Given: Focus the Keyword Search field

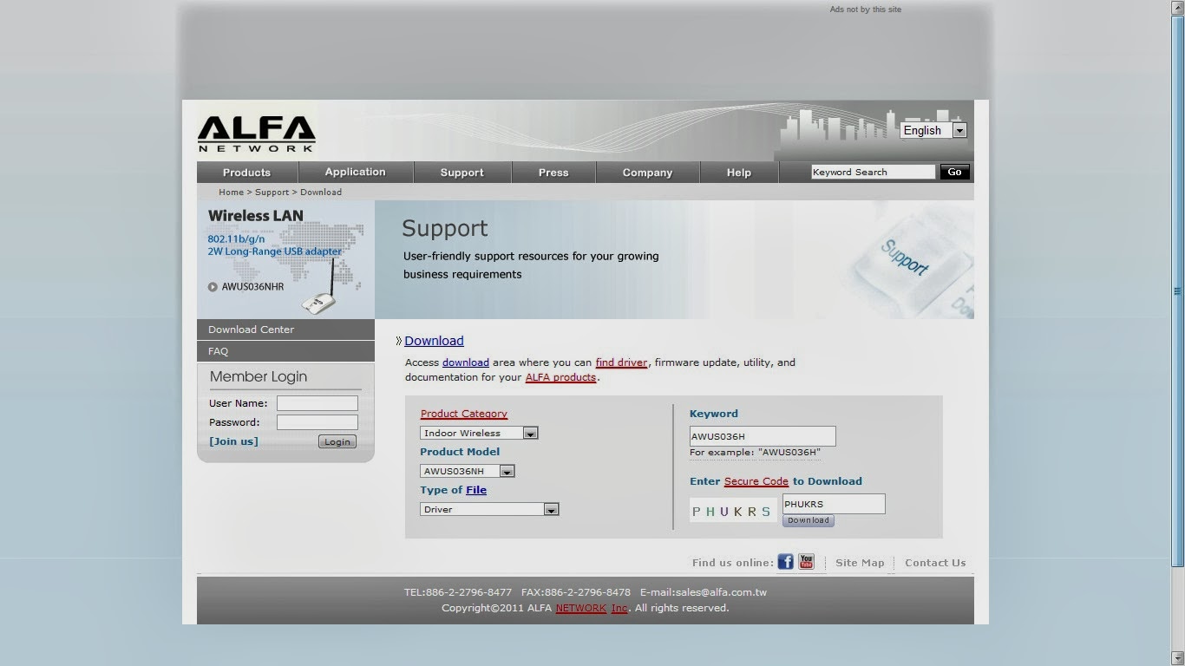Looking at the screenshot, I should point(873,172).
